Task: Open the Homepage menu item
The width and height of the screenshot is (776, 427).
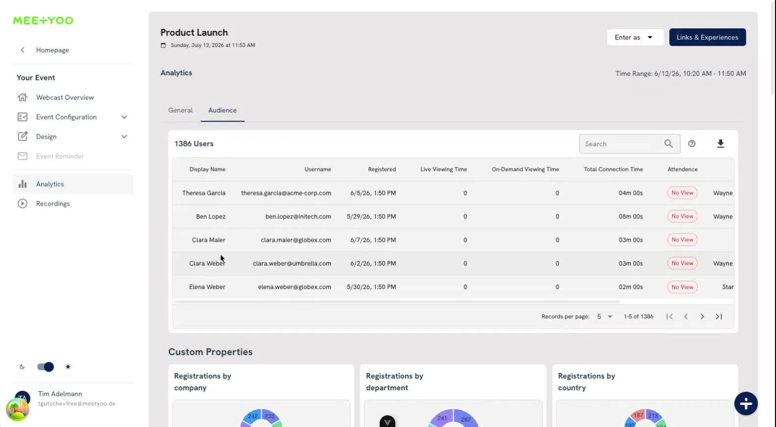Action: pyautogui.click(x=52, y=50)
